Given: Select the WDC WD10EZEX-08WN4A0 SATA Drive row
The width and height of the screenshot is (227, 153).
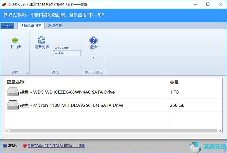Looking at the screenshot, I should [113, 92].
